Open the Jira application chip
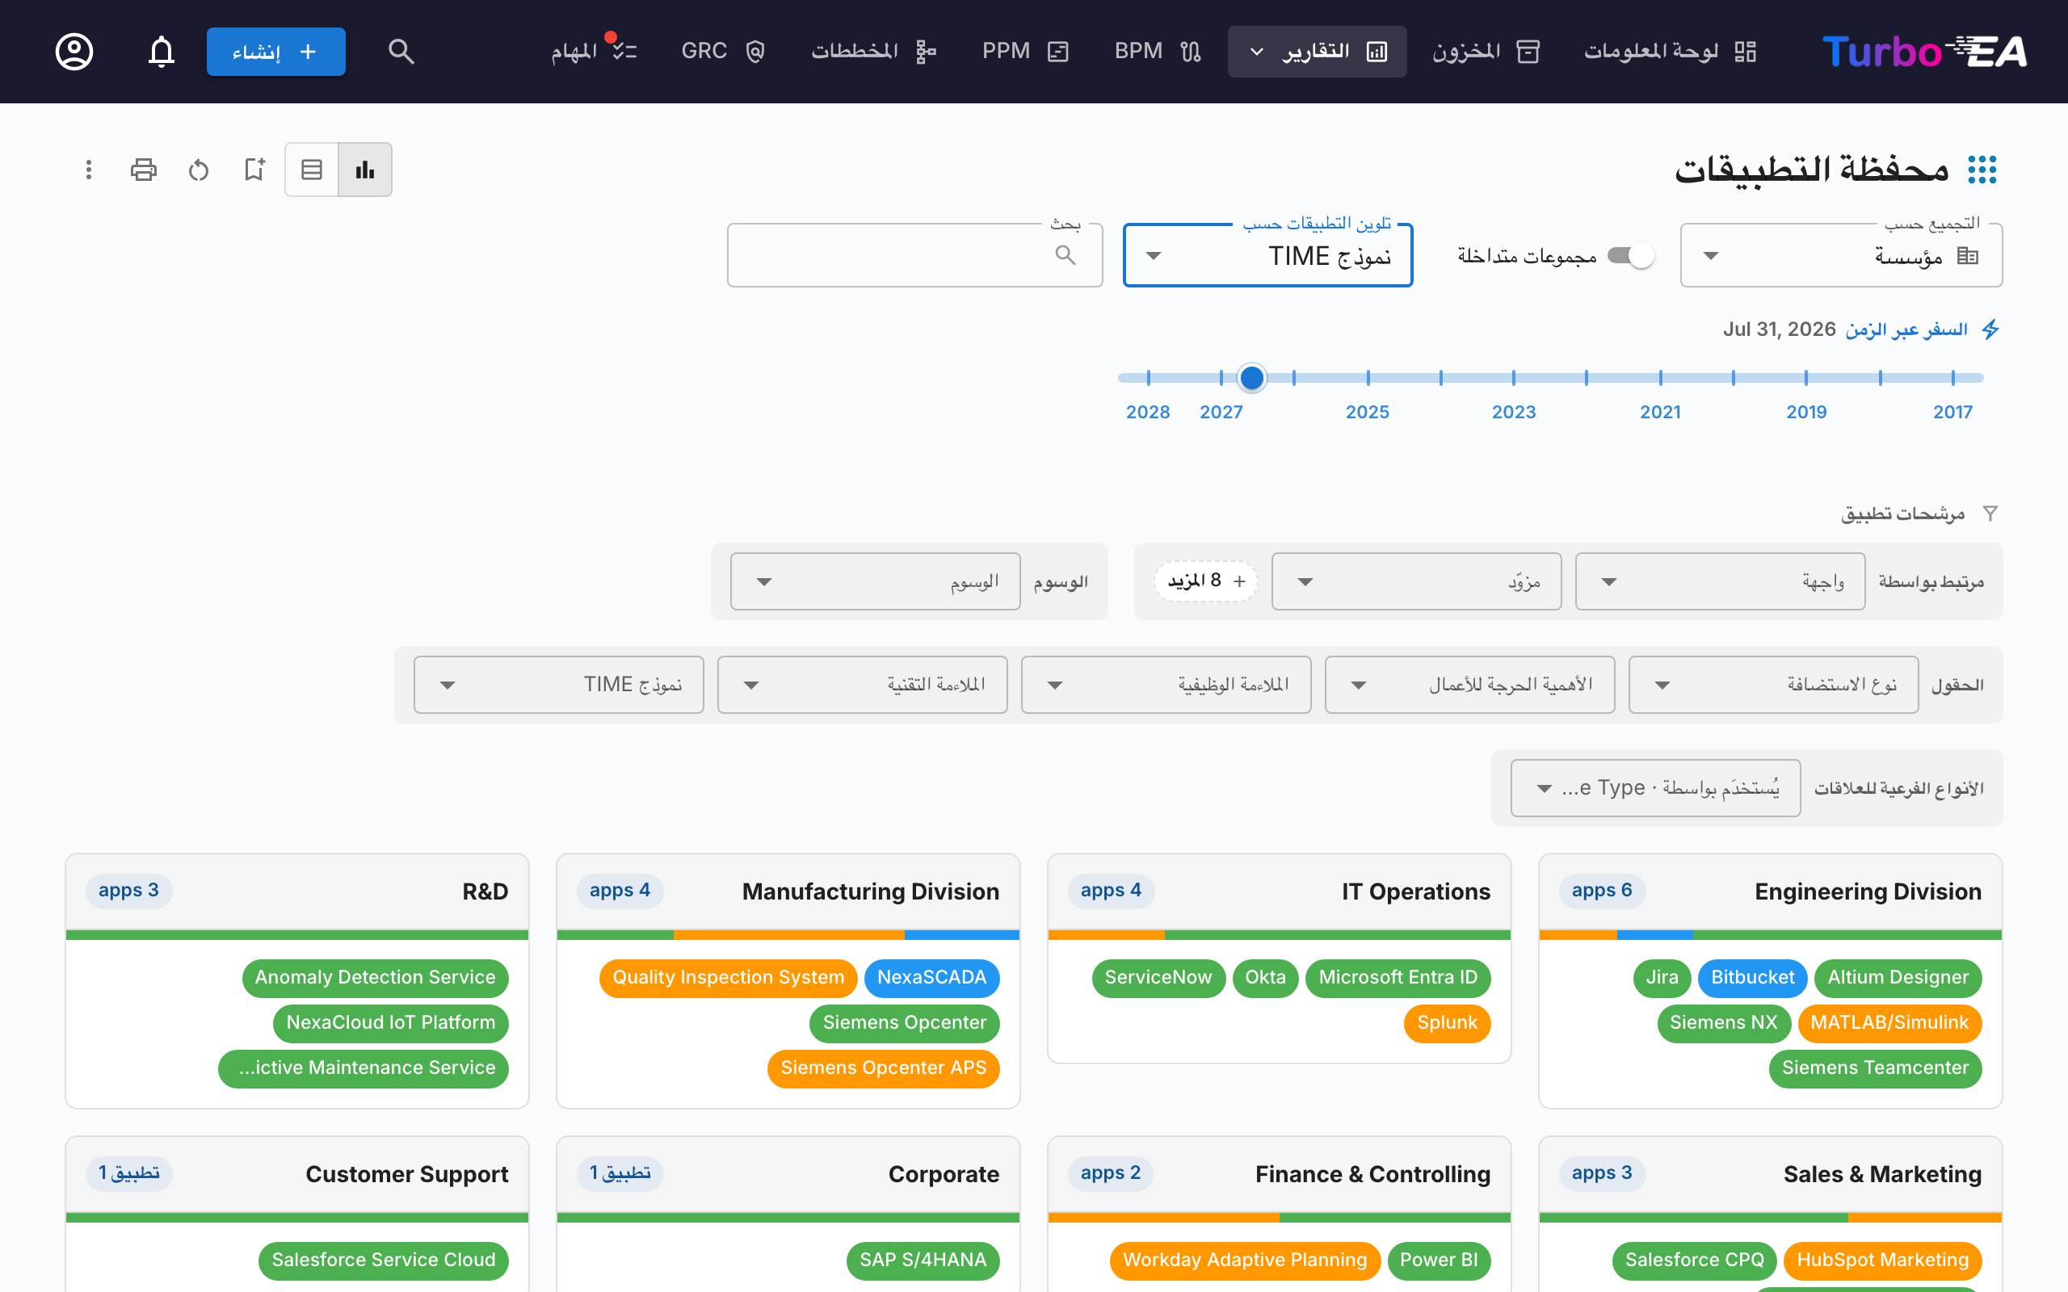Viewport: 2068px width, 1292px height. (1662, 978)
